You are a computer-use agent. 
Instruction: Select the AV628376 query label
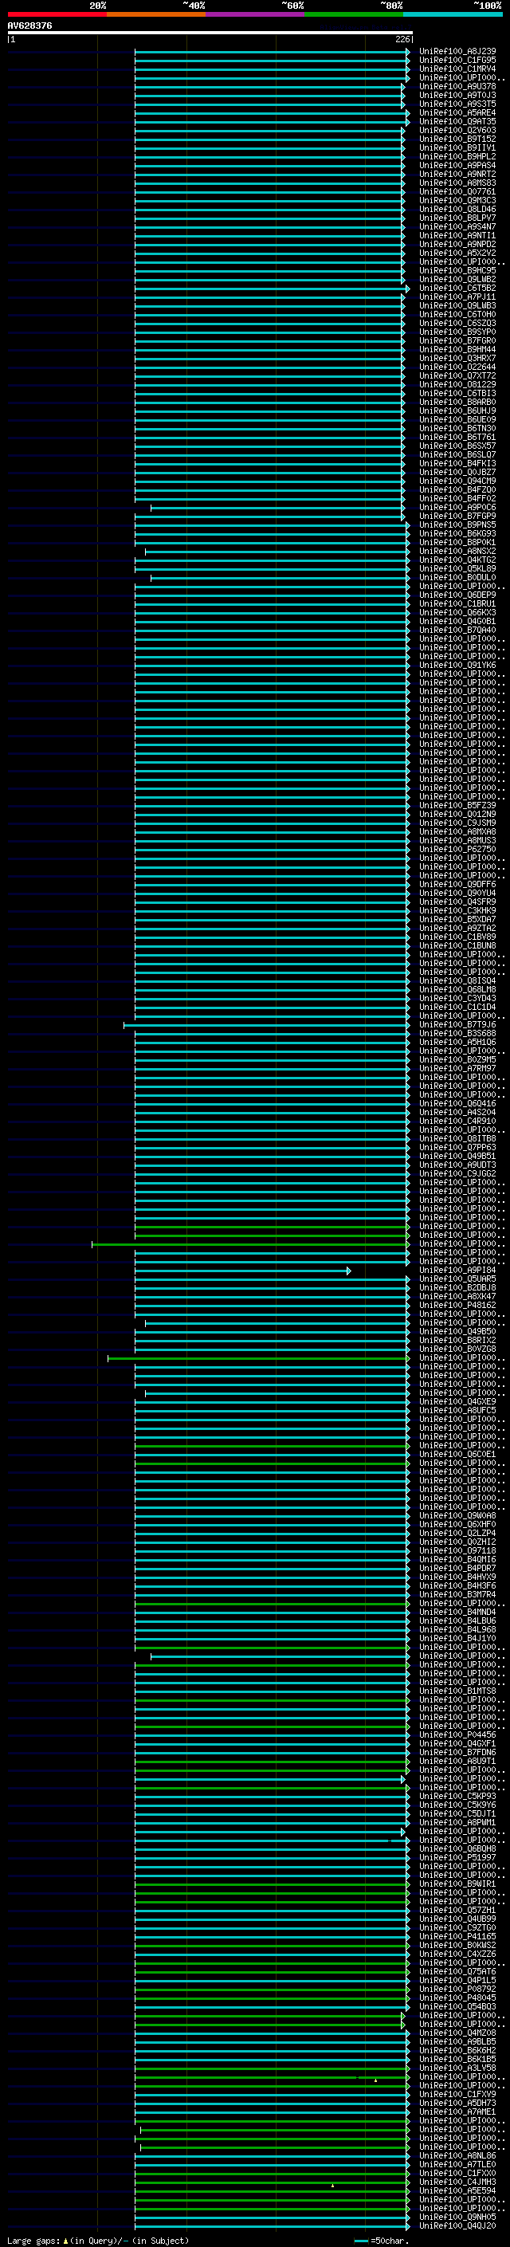tap(29, 26)
